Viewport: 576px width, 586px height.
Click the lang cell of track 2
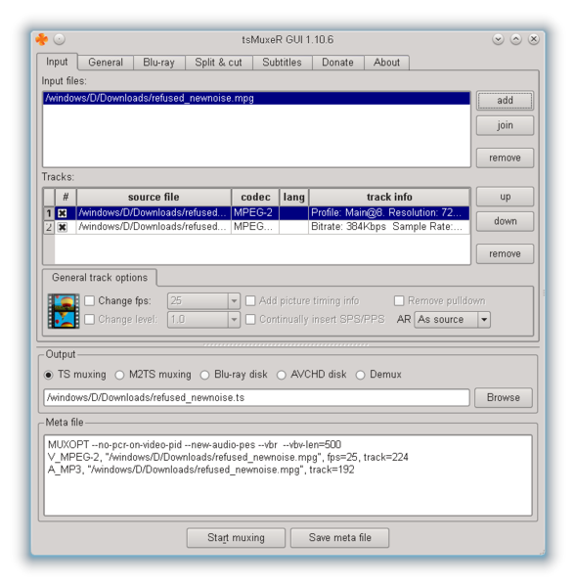coord(294,227)
